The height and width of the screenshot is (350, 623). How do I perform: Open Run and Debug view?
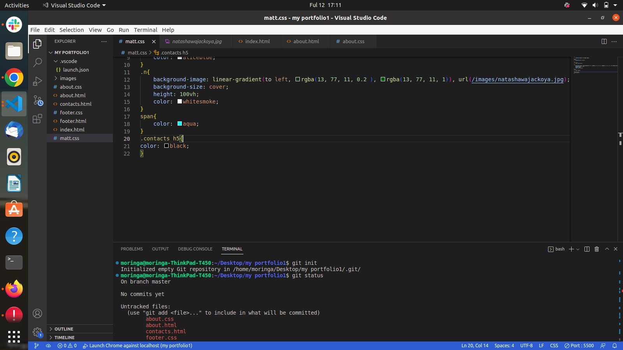click(37, 81)
